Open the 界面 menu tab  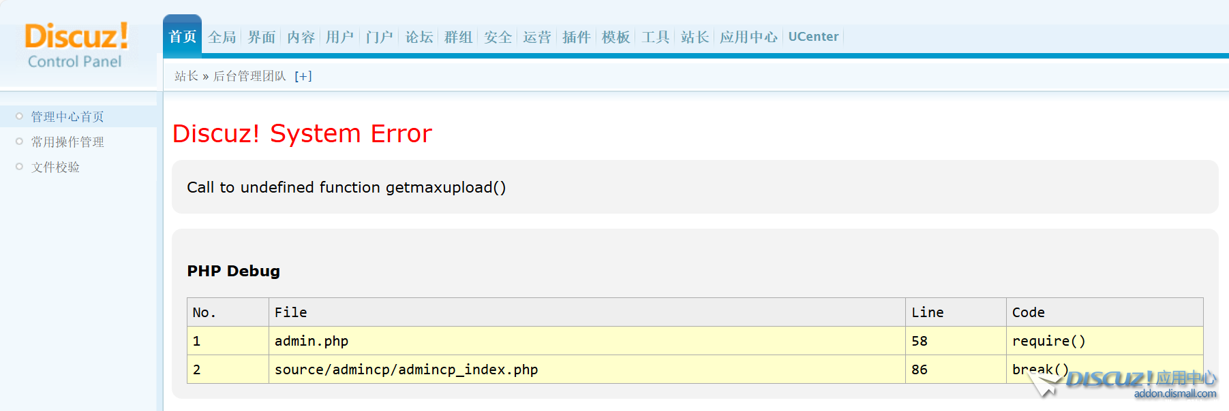point(262,37)
